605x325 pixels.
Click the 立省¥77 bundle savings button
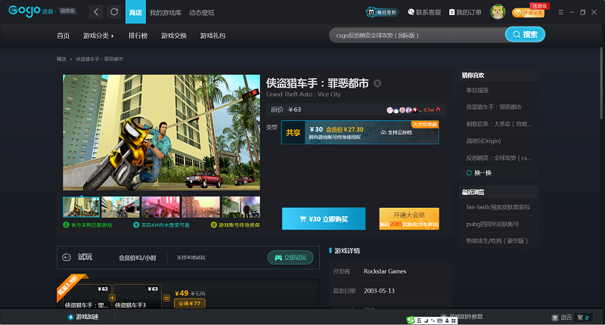190,303
